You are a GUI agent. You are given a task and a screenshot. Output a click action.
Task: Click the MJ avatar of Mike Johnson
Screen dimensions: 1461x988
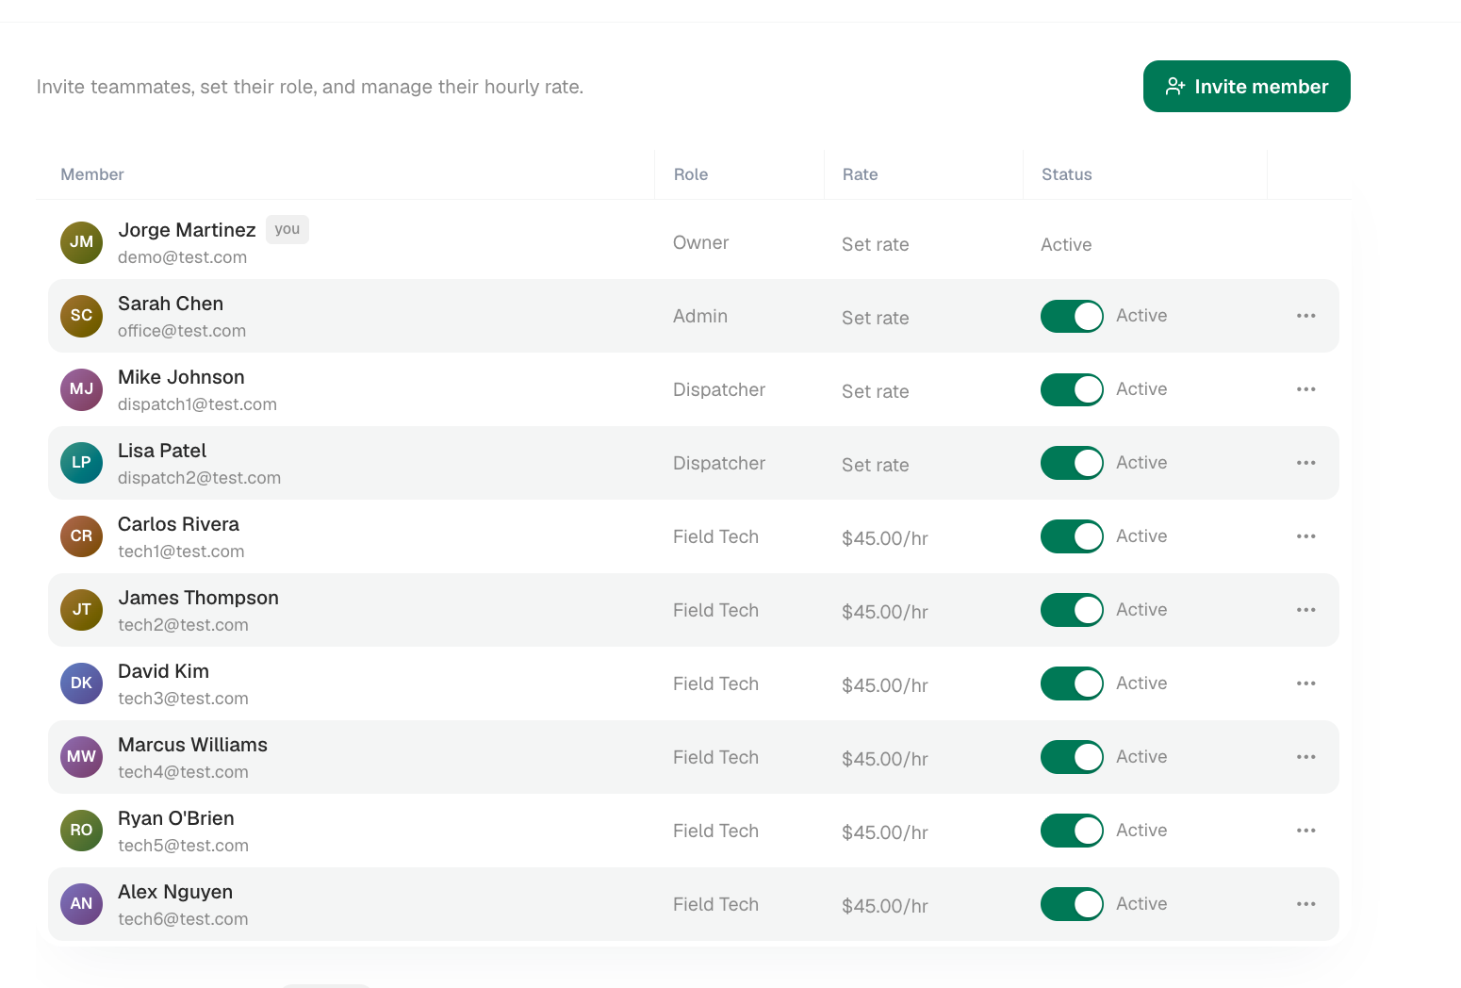point(81,389)
